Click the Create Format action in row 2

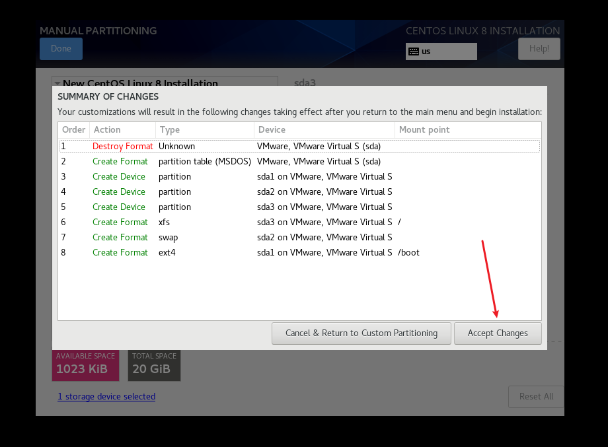[120, 162]
